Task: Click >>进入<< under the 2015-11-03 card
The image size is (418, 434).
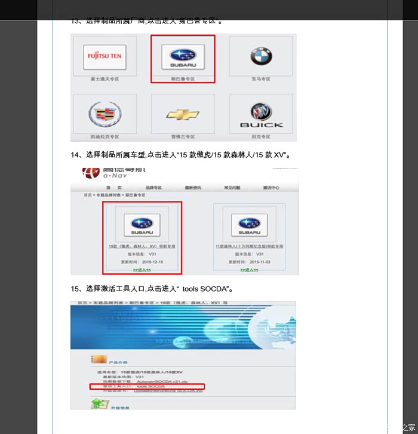Action: 250,270
